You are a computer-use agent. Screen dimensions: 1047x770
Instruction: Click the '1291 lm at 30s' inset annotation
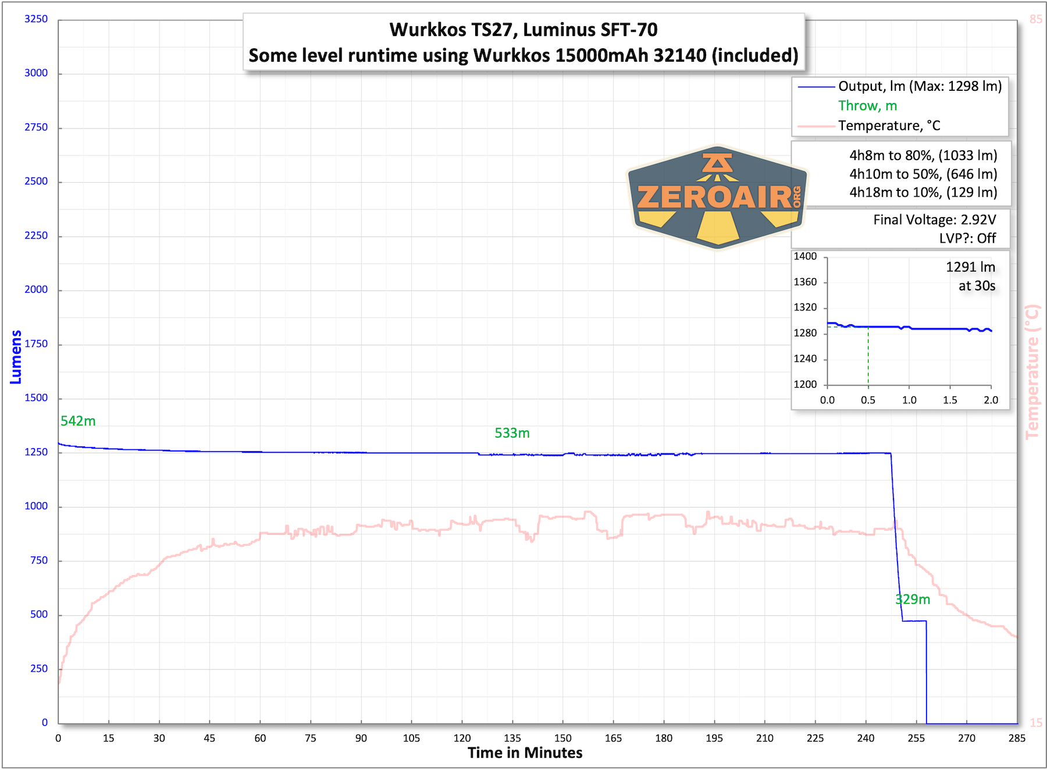(971, 276)
